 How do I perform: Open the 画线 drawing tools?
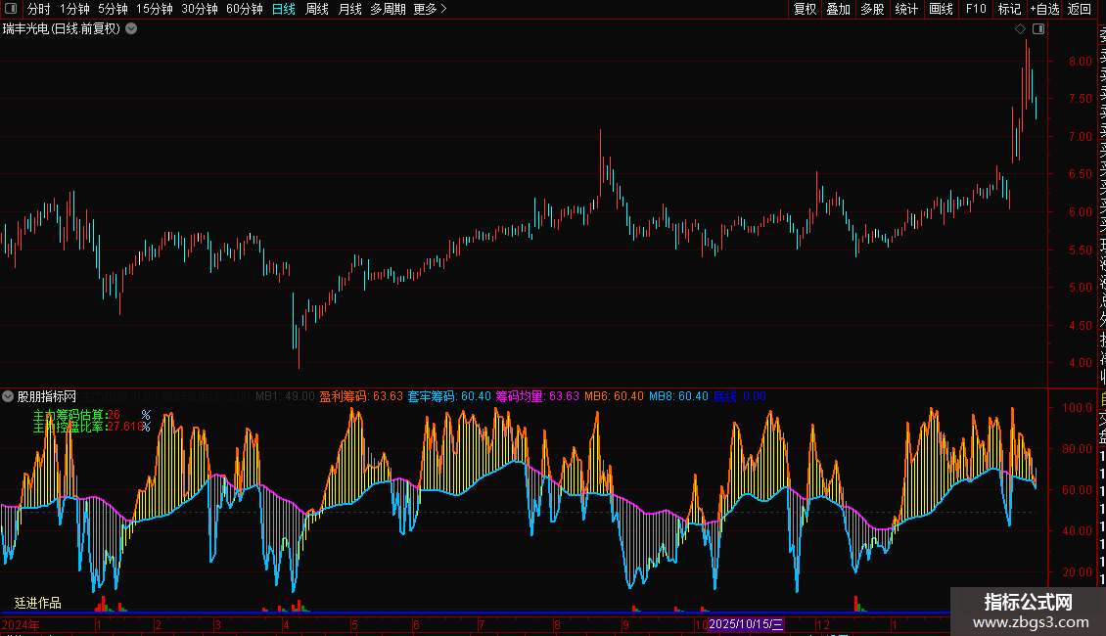(x=941, y=9)
